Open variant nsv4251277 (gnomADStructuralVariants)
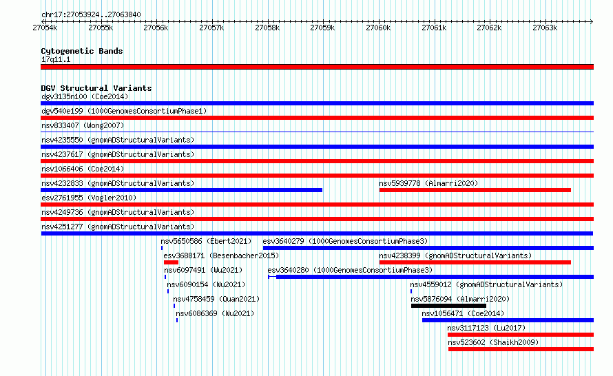Image resolution: width=613 pixels, height=376 pixels. pyautogui.click(x=118, y=227)
